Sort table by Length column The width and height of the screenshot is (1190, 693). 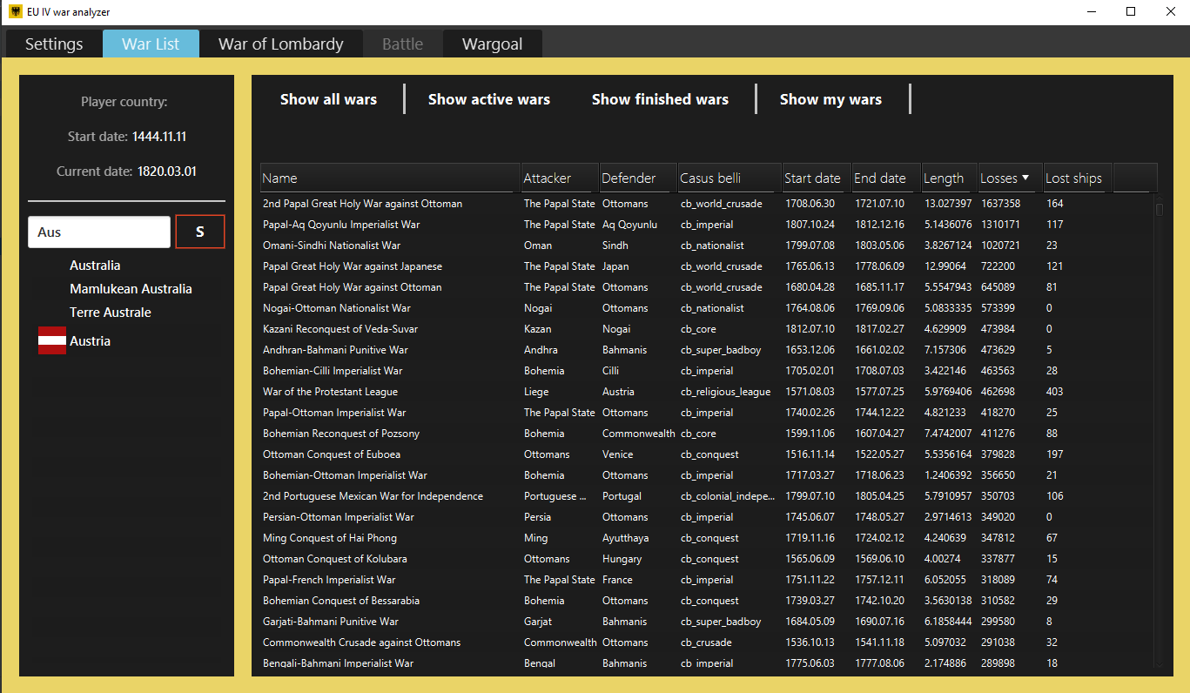pyautogui.click(x=949, y=178)
